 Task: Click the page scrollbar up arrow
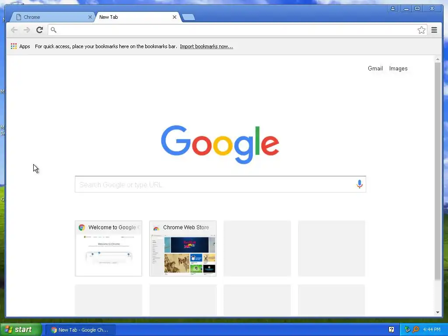point(437,59)
